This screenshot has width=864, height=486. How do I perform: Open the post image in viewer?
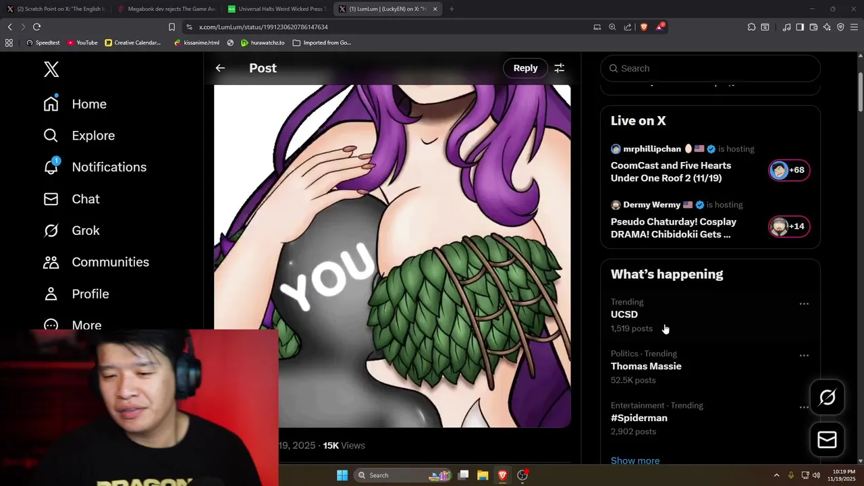[x=392, y=256]
